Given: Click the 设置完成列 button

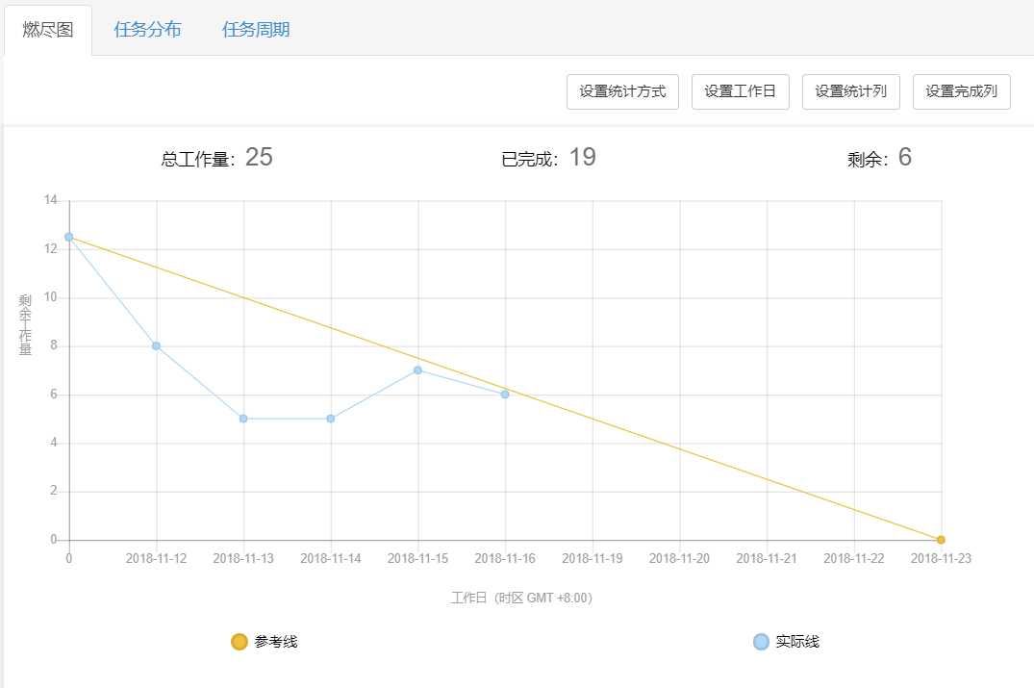Looking at the screenshot, I should pyautogui.click(x=962, y=91).
